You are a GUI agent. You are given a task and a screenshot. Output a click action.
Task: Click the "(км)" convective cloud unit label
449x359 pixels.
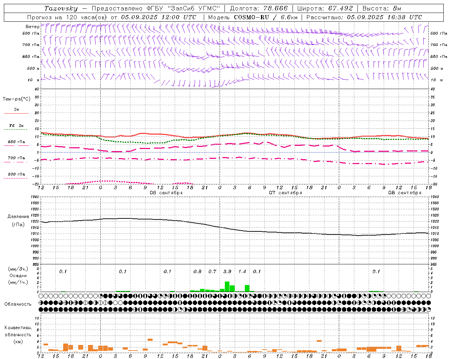(x=18, y=341)
